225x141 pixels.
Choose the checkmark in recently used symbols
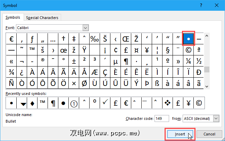[x=105, y=103]
